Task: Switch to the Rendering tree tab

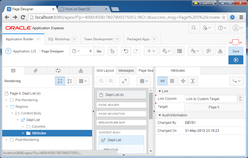Action: (13, 71)
